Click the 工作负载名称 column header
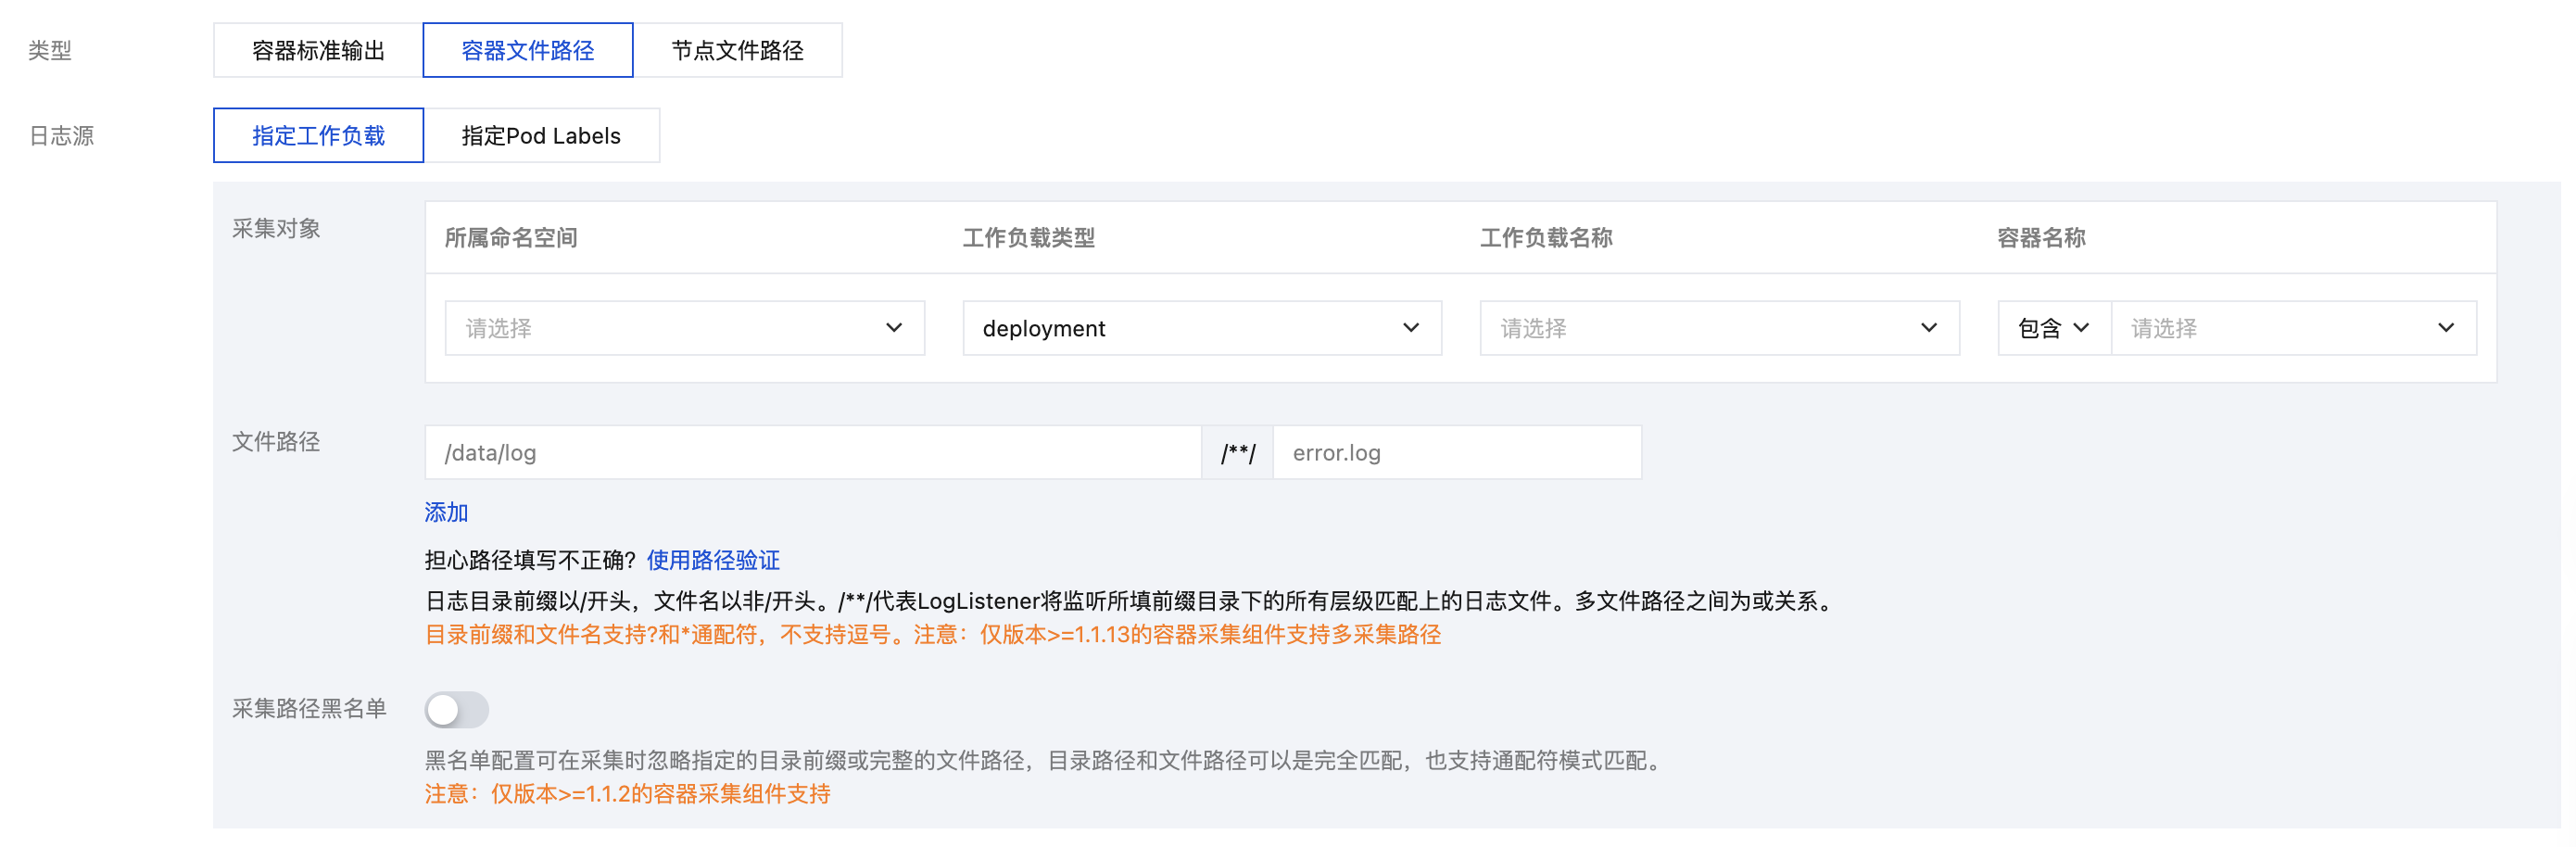Screen dimensions: 2576x847 tap(1546, 238)
